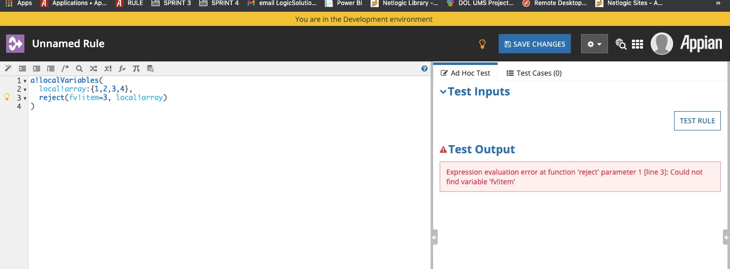730x269 pixels.
Task: Open the user profile avatar
Action: [662, 44]
